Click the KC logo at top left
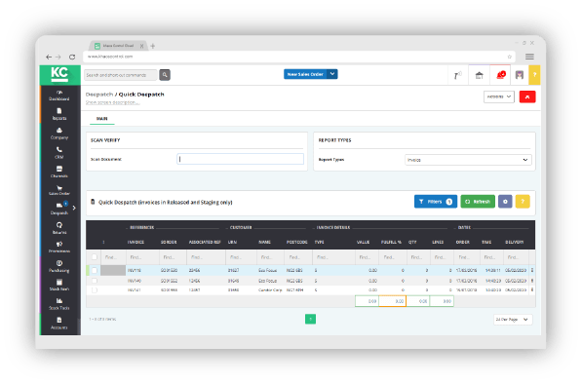This screenshot has width=582, height=384. [x=59, y=75]
